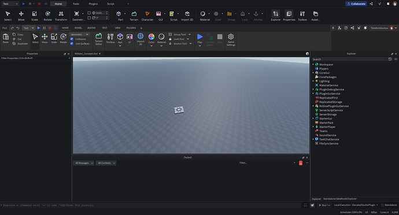Select the Rotate tool in the lower ribbon
This screenshot has height=215, width=399.
(x=64, y=38)
